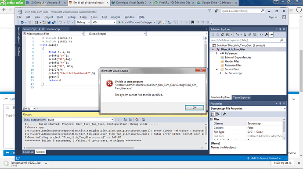Click OK in the error dialog
Viewport: 303px width, 169px height.
click(x=195, y=108)
